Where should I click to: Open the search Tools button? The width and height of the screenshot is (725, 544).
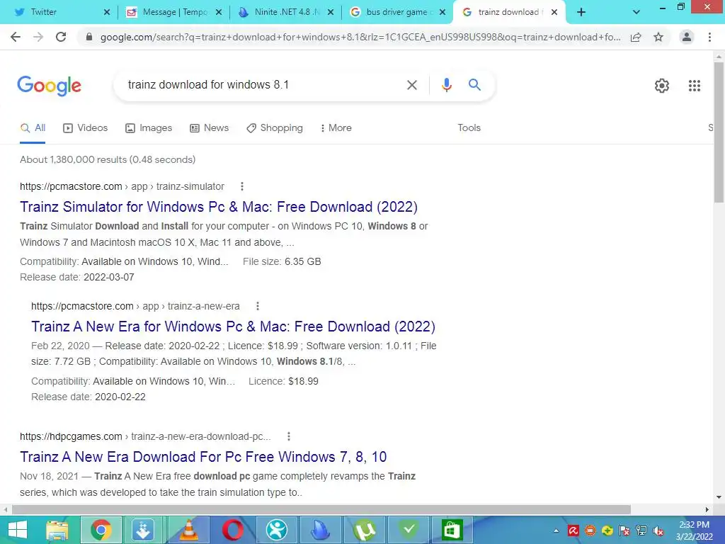coord(469,128)
